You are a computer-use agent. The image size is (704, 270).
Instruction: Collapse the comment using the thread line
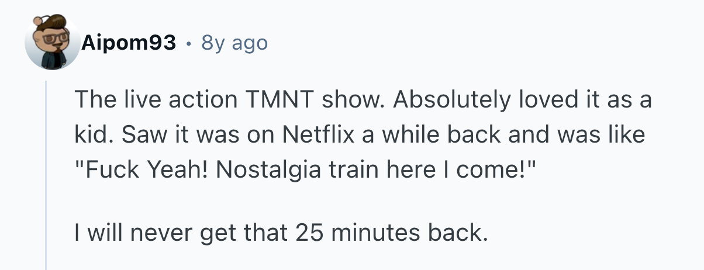tap(46, 175)
